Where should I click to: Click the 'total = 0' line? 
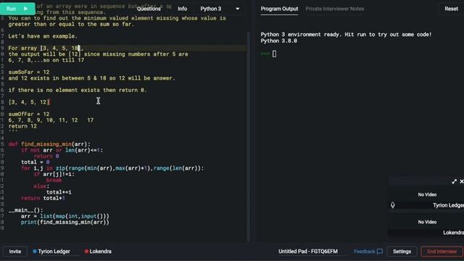[36, 162]
